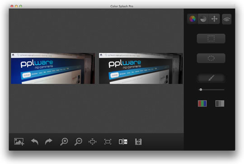Click the pan/center image icon in bottom toolbar

coord(93,142)
